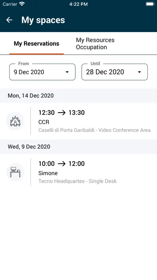Click the single desk icon for Simone
The width and height of the screenshot is (157, 280).
(x=15, y=172)
